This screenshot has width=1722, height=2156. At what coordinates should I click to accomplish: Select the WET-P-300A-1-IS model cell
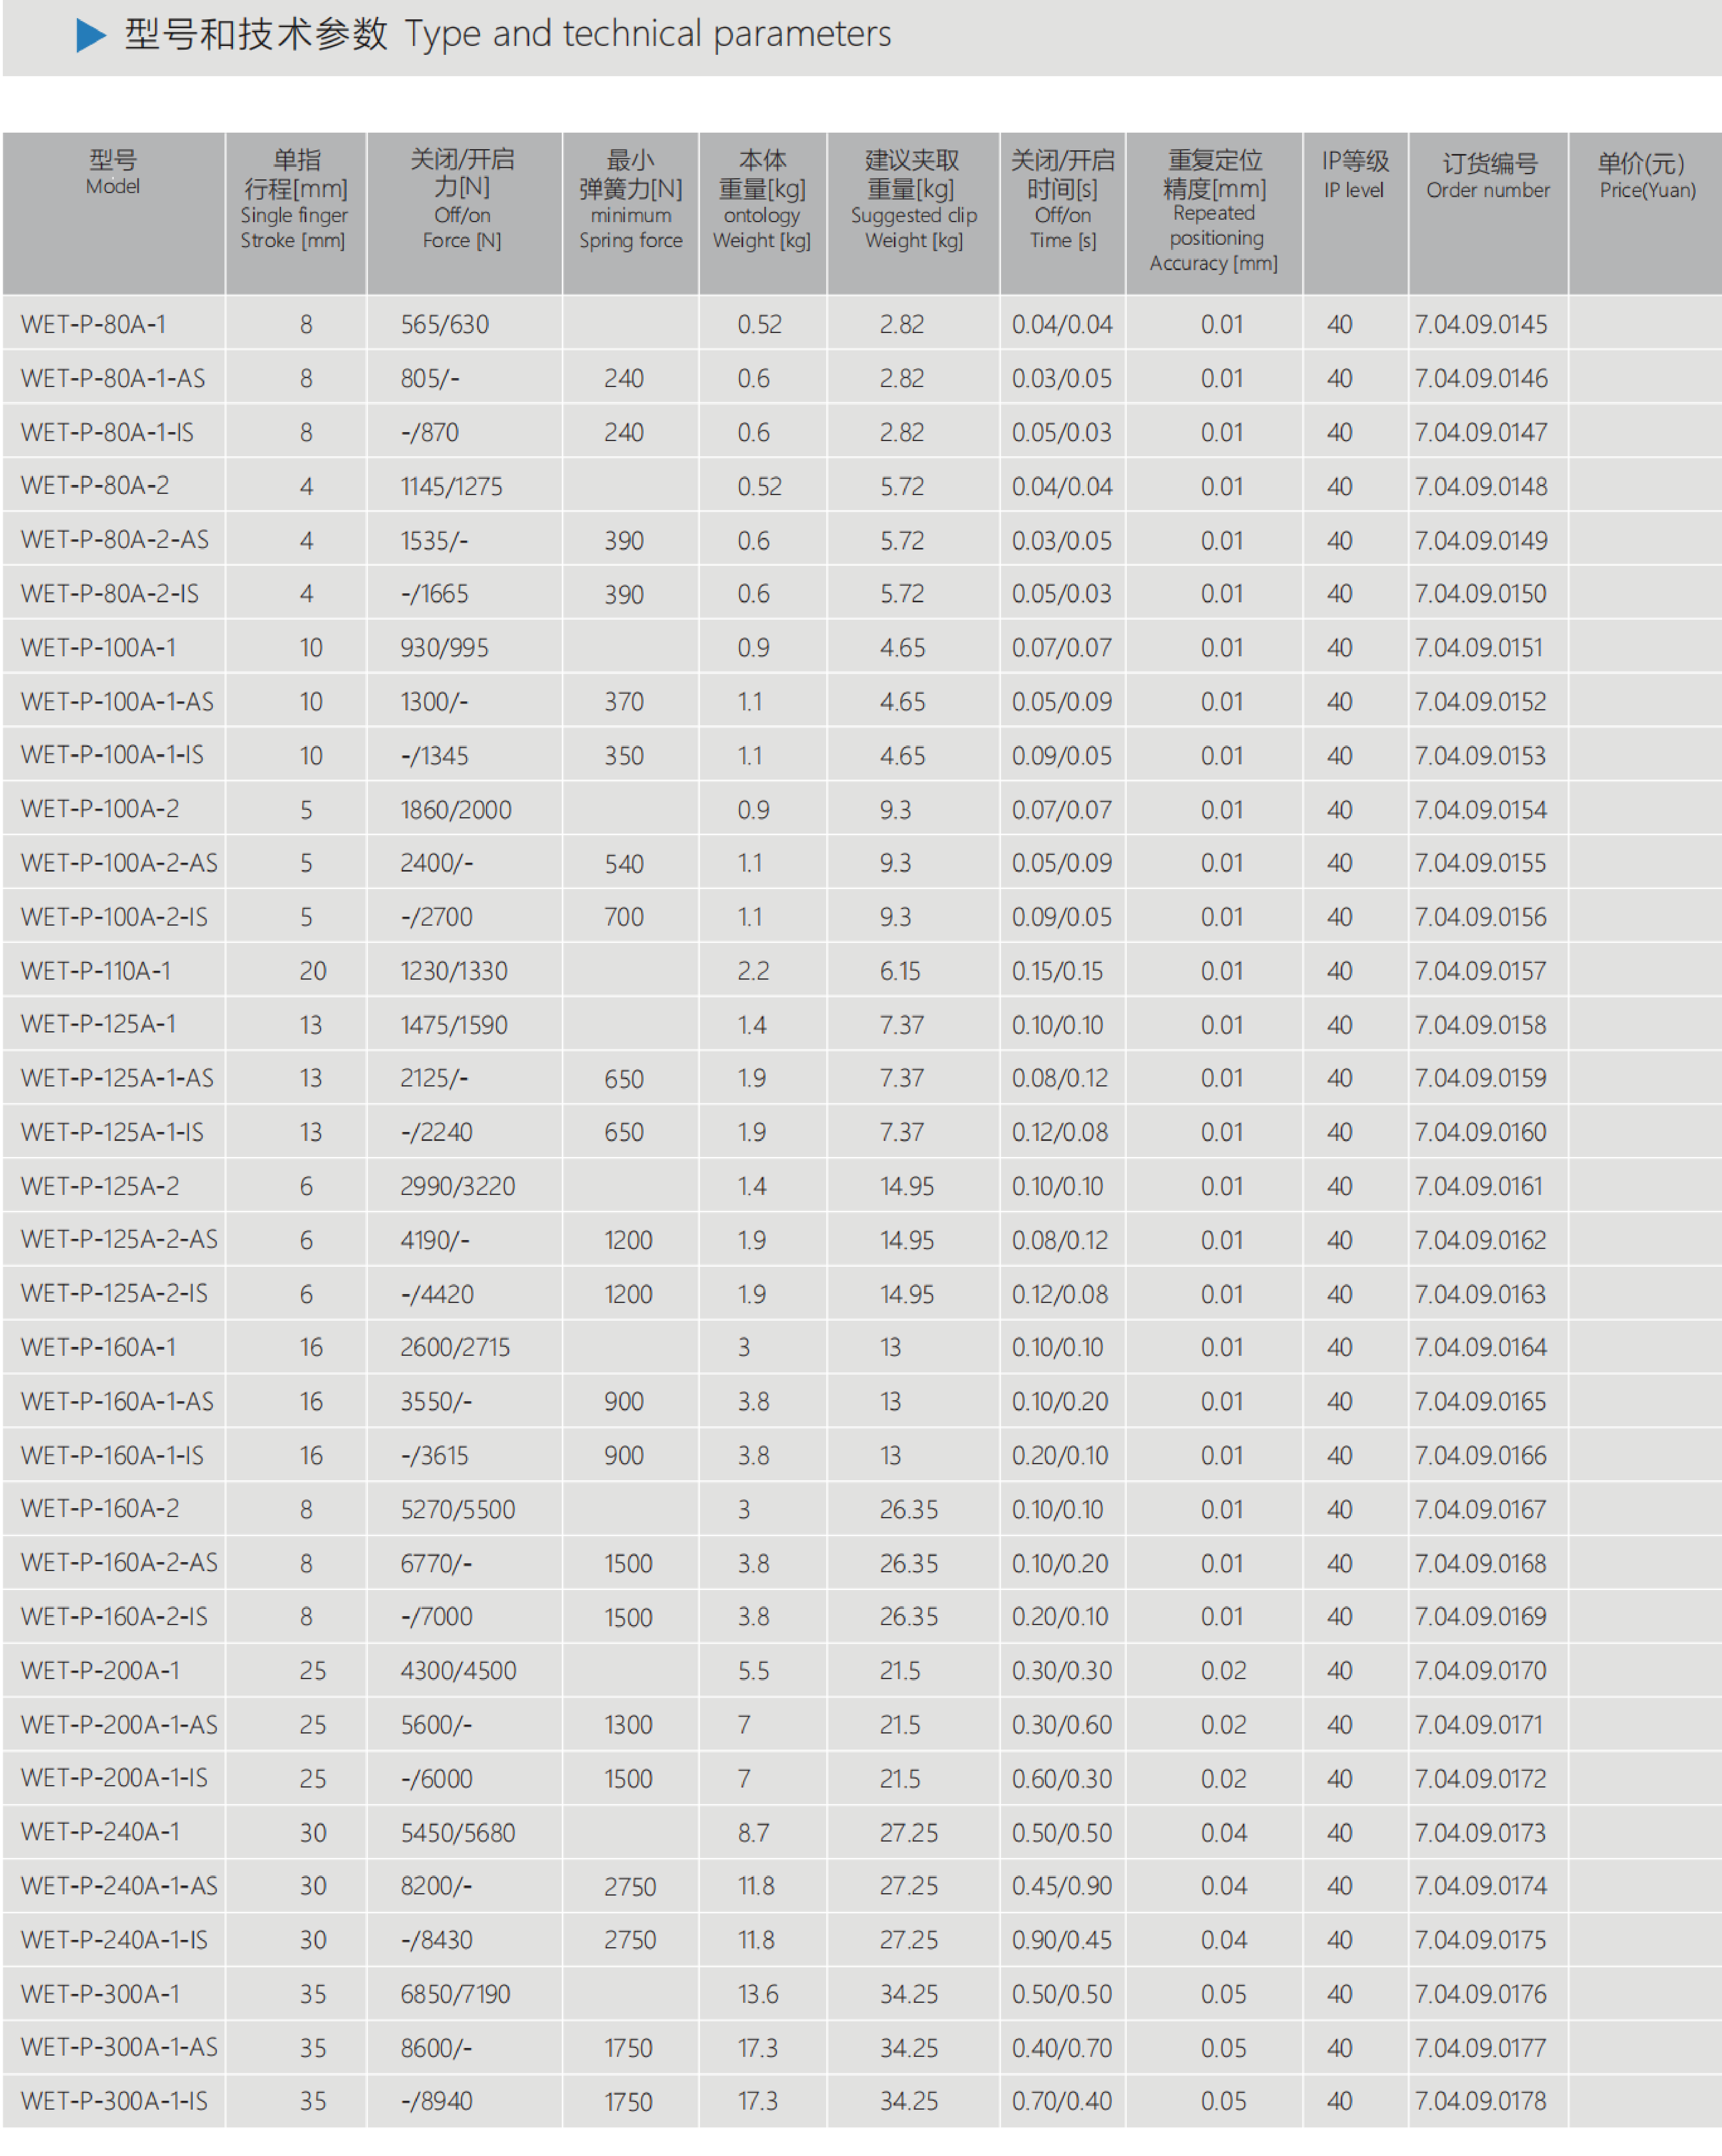tap(114, 2101)
